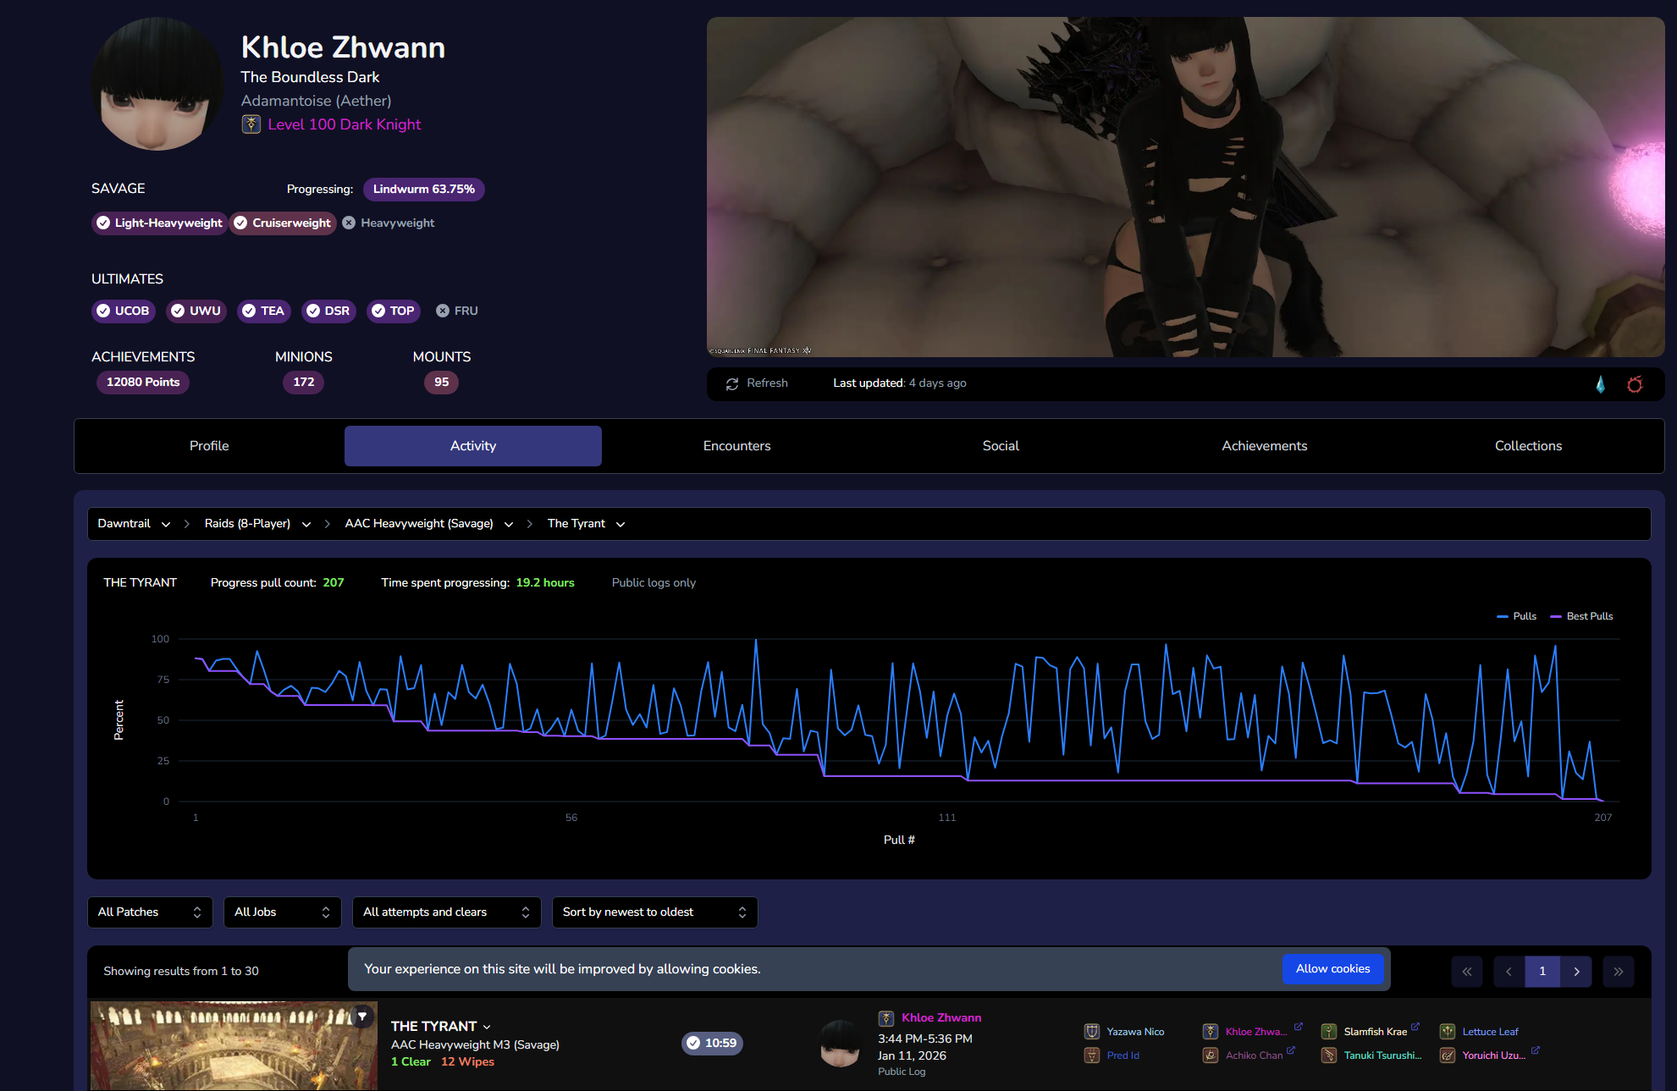Viewport: 1677px width, 1091px height.
Task: Click the blue crystal Lodestone icon
Action: [1600, 384]
